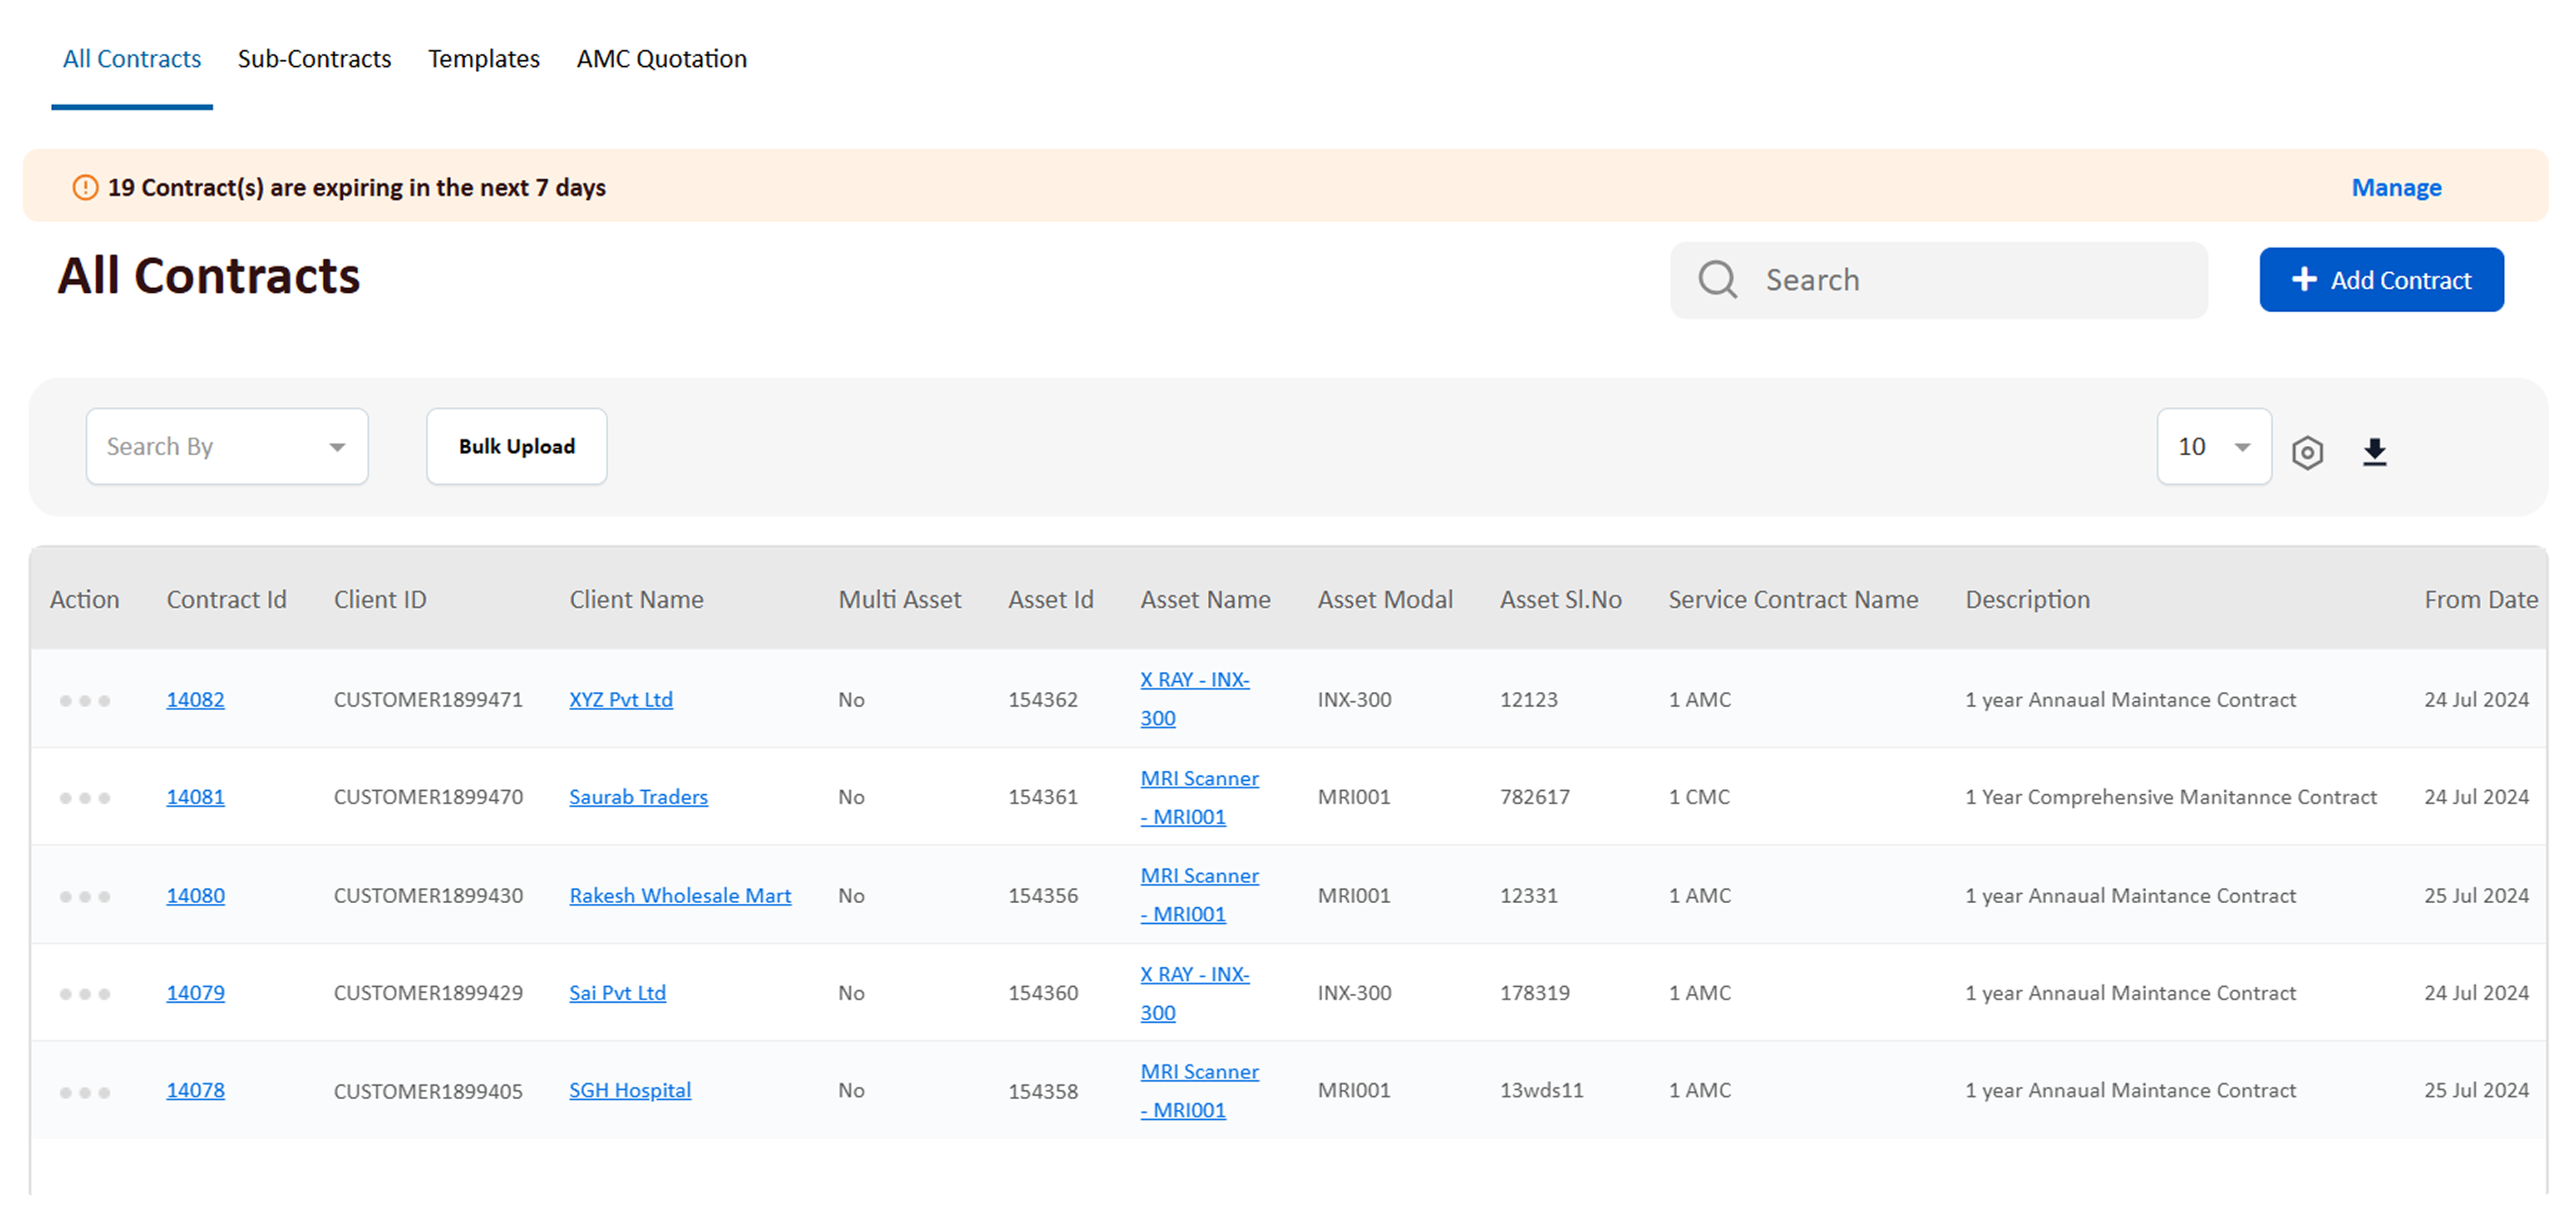Open the XYZ Pvt Ltd client link
Viewport: 2576px width, 1206px height.
point(620,700)
